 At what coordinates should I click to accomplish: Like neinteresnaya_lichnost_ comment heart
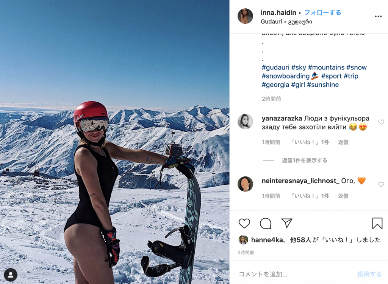pyautogui.click(x=381, y=184)
